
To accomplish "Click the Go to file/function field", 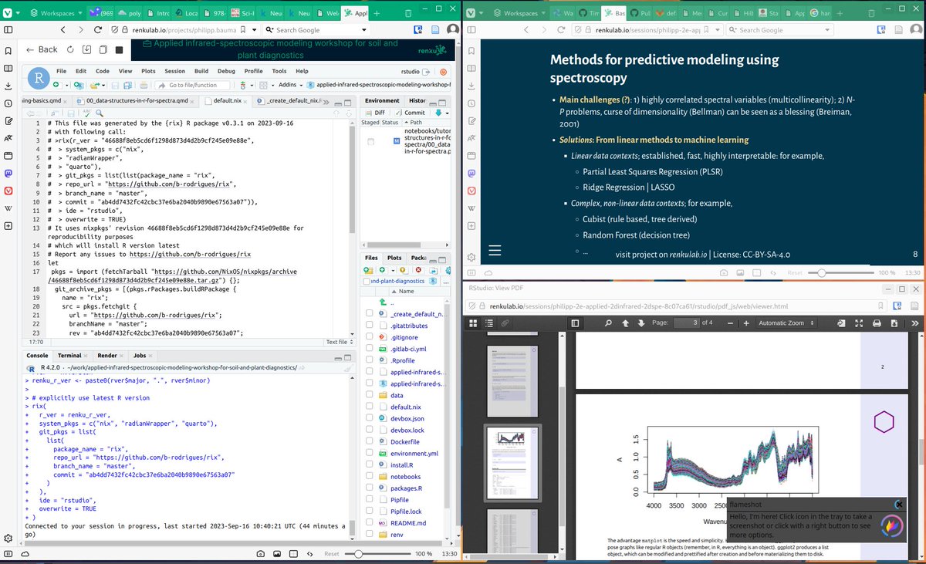I will [x=193, y=85].
